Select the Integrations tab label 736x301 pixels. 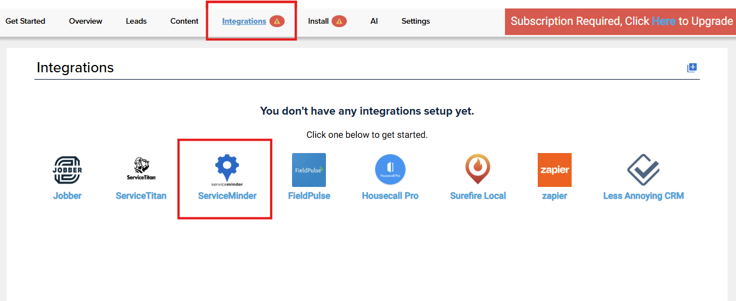(x=244, y=21)
